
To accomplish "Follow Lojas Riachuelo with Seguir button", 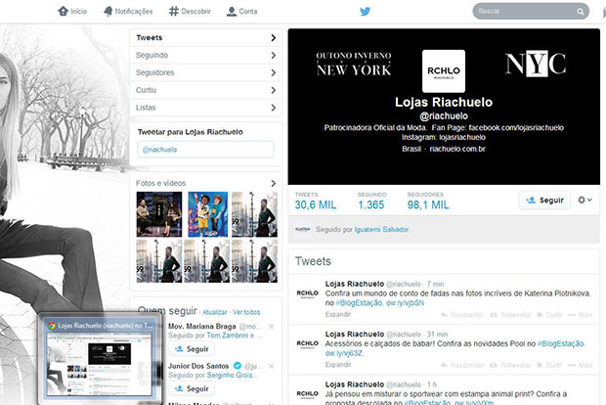I will click(544, 200).
